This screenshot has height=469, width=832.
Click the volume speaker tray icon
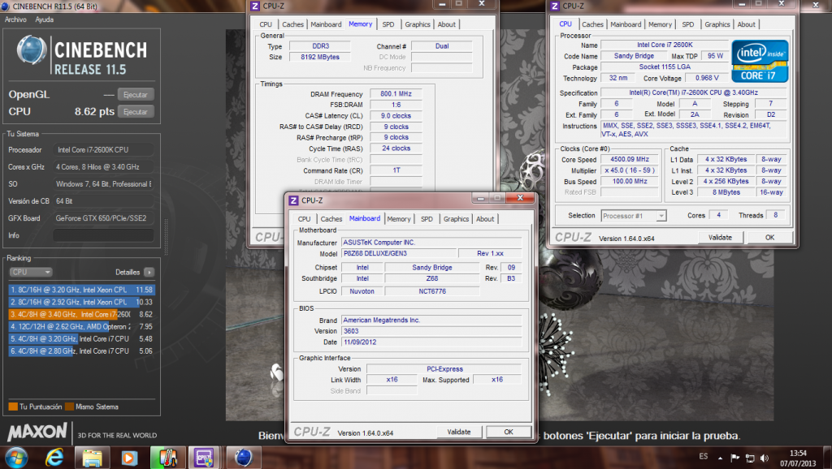click(764, 458)
